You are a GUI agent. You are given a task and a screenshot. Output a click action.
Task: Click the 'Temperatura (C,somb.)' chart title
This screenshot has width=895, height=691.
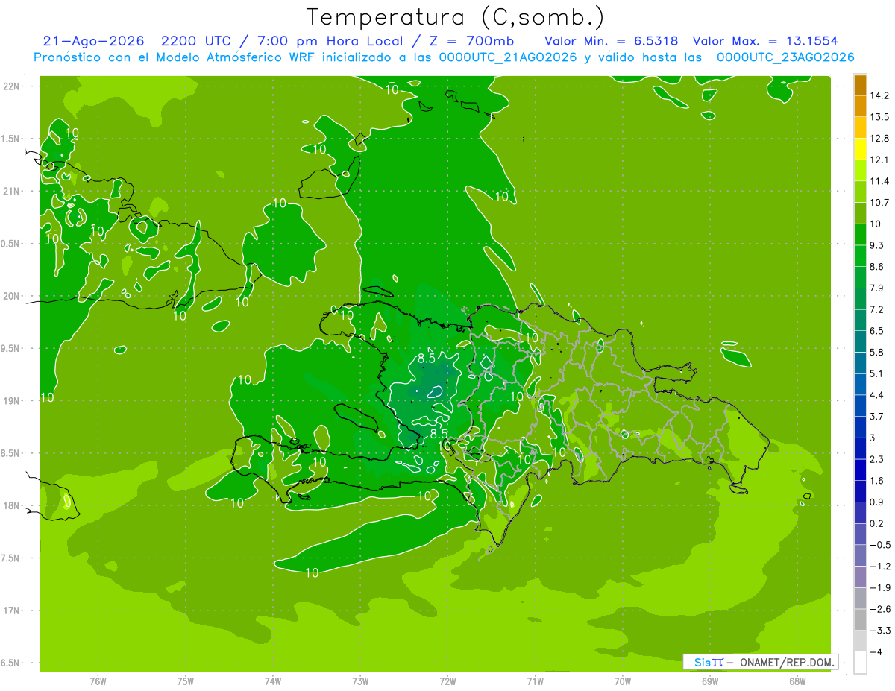[456, 18]
